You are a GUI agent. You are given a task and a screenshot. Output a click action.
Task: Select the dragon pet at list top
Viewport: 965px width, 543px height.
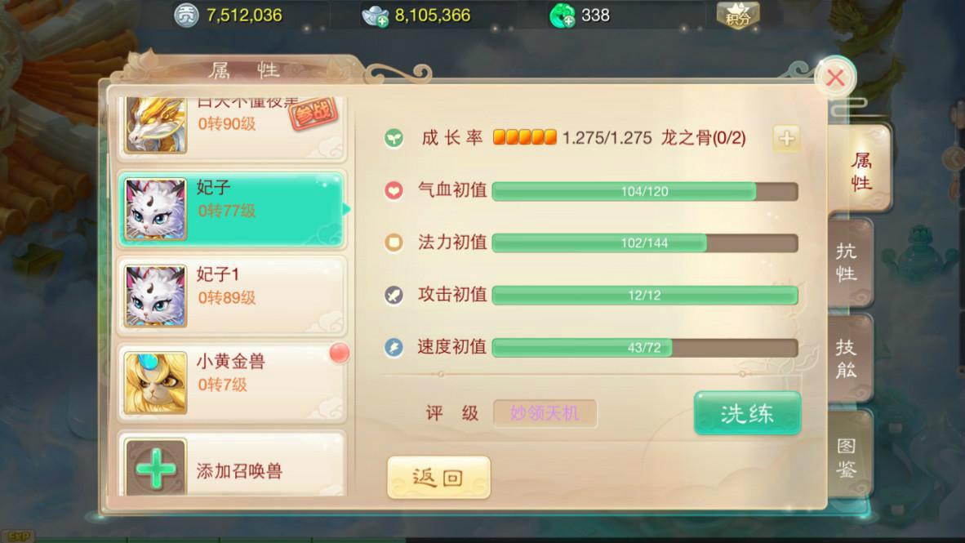[232, 127]
